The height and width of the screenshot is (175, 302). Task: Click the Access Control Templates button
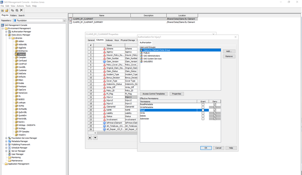point(154,94)
